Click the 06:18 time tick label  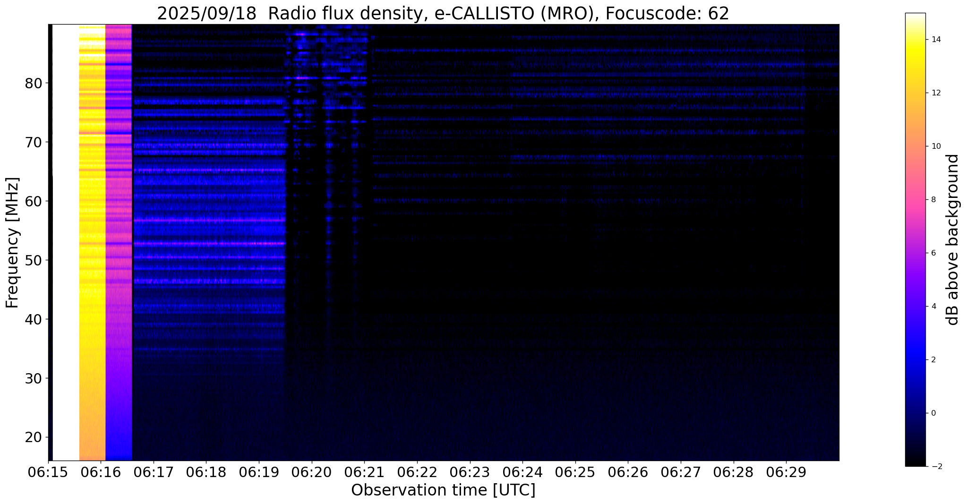[x=206, y=473]
